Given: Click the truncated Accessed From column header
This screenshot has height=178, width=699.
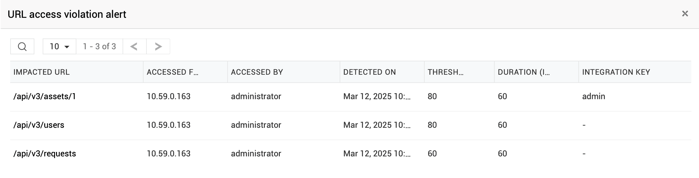Looking at the screenshot, I should coord(173,72).
